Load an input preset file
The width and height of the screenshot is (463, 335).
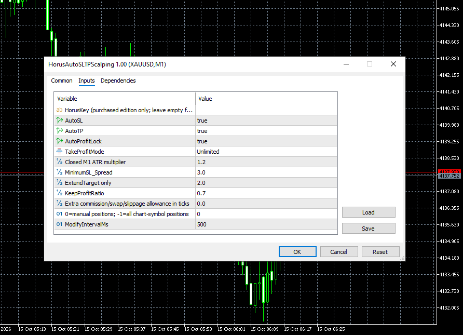(x=369, y=212)
